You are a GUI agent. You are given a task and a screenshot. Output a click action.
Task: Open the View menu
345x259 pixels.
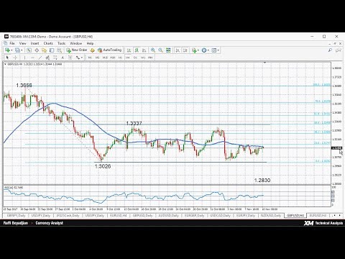tap(22, 43)
